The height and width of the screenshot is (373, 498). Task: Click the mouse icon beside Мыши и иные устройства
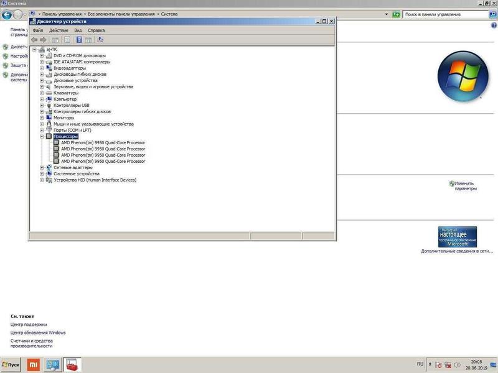(x=49, y=124)
